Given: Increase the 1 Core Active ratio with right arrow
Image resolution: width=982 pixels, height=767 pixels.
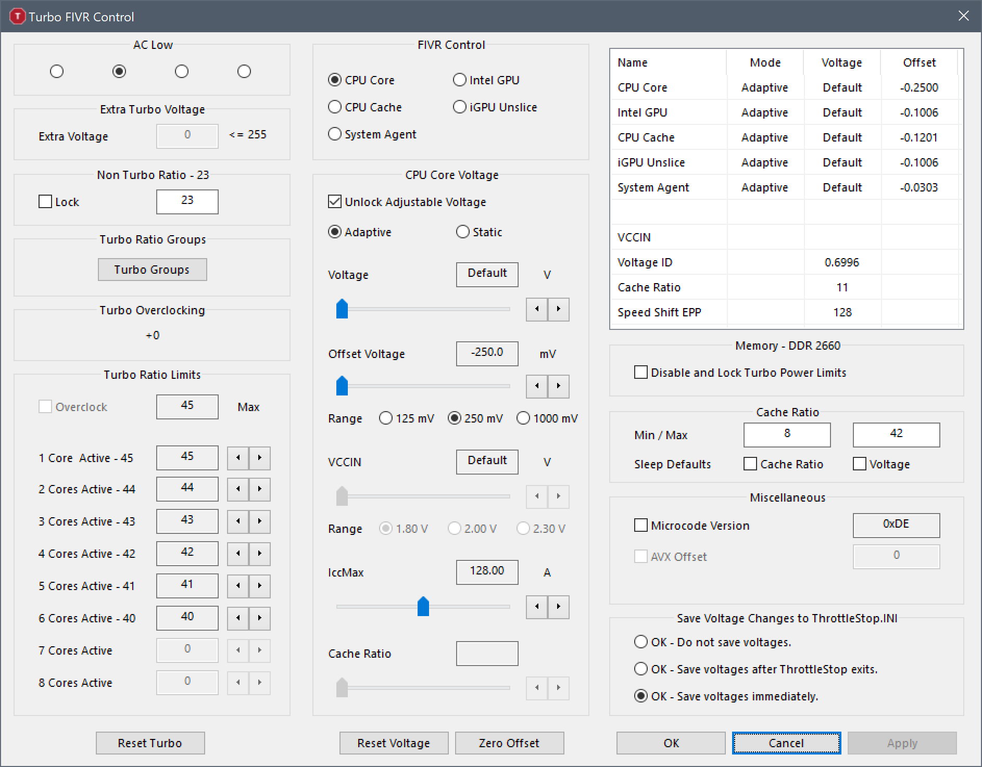Looking at the screenshot, I should [x=260, y=458].
